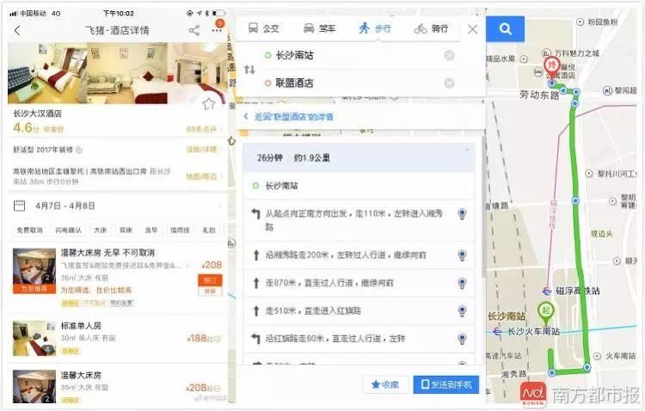This screenshot has width=645, height=411.
Task: Tap the share icon in hotel header
Action: click(193, 30)
